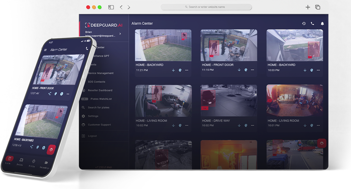Screen dimensions: 351x189
Task: Open the more options menu on HOME - DRIVE WAY
Action: coord(252,125)
